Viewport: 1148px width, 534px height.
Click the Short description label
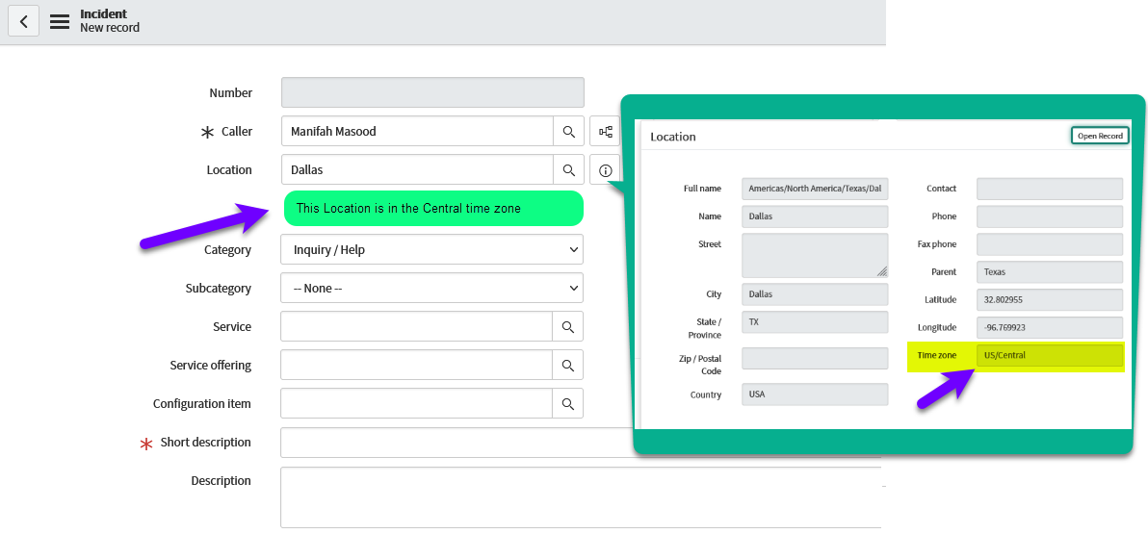click(206, 442)
